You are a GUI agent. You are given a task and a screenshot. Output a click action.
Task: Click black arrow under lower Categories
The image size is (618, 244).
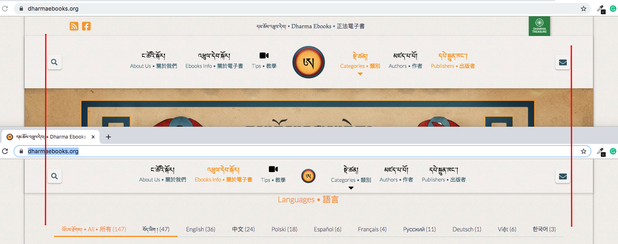click(351, 188)
